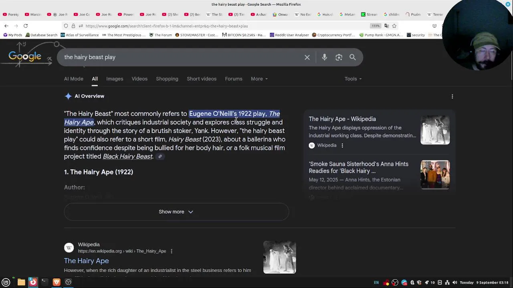Viewport: 513px width, 288px height.
Task: Select the Images search tab
Action: pyautogui.click(x=115, y=79)
